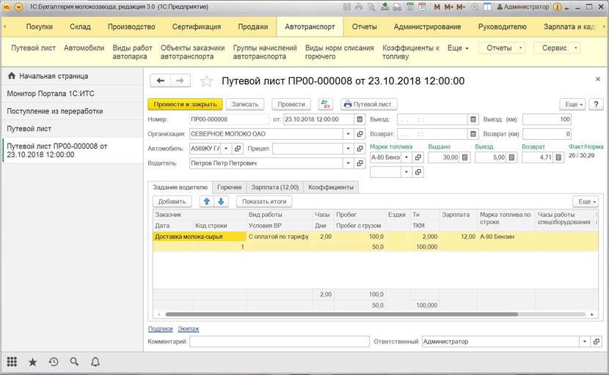
Task: Open Ответственный record with open icon
Action: point(597,341)
